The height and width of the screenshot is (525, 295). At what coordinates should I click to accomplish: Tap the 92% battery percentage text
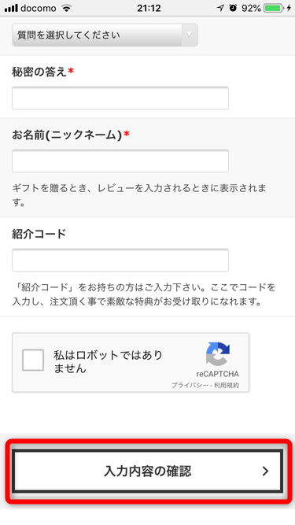pos(251,8)
